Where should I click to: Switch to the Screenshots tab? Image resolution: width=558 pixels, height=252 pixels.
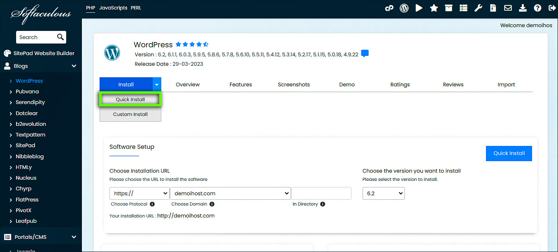(293, 85)
